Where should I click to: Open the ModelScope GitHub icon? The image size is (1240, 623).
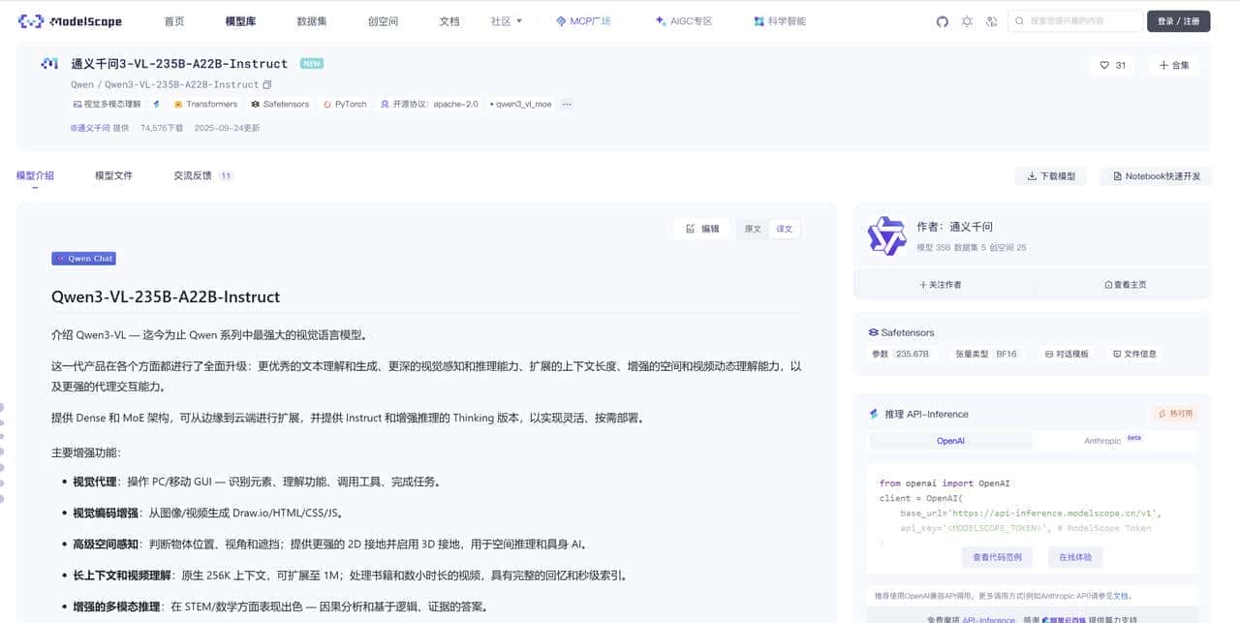(942, 20)
